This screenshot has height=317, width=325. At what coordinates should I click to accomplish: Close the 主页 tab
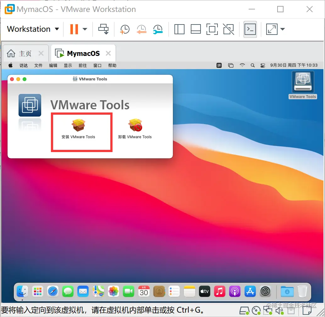[x=41, y=53]
